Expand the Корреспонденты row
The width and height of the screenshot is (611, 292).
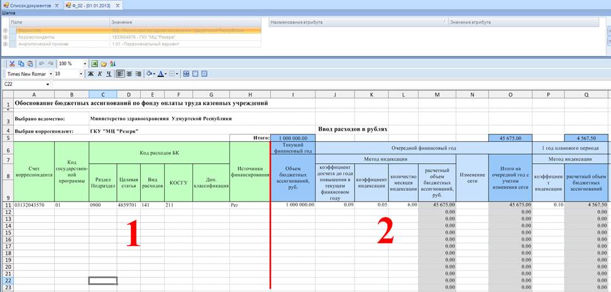click(6, 37)
